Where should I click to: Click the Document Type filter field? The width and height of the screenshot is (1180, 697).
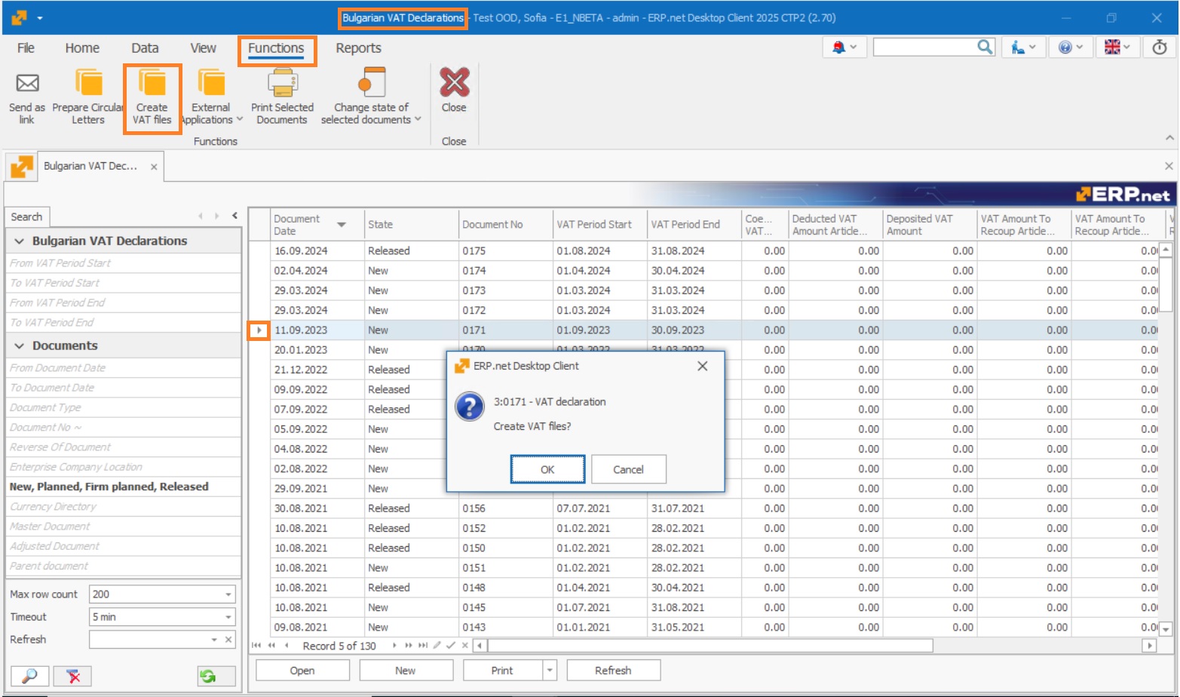click(x=123, y=407)
